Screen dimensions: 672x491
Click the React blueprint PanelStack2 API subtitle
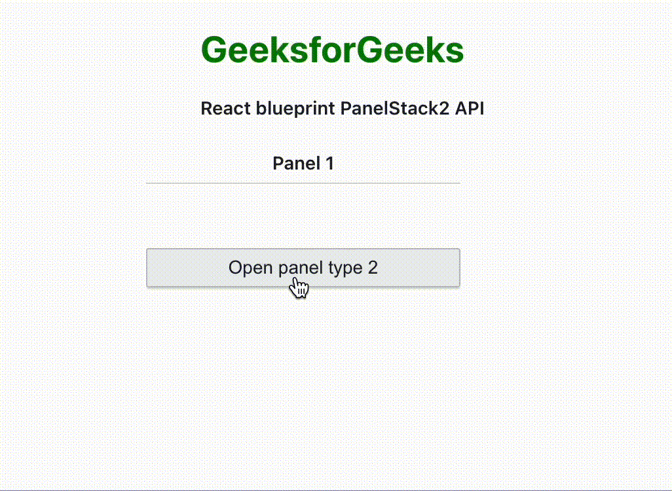click(x=343, y=109)
